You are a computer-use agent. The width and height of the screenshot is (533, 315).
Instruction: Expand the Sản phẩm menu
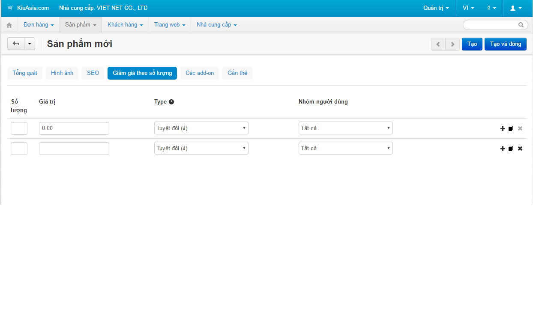81,25
